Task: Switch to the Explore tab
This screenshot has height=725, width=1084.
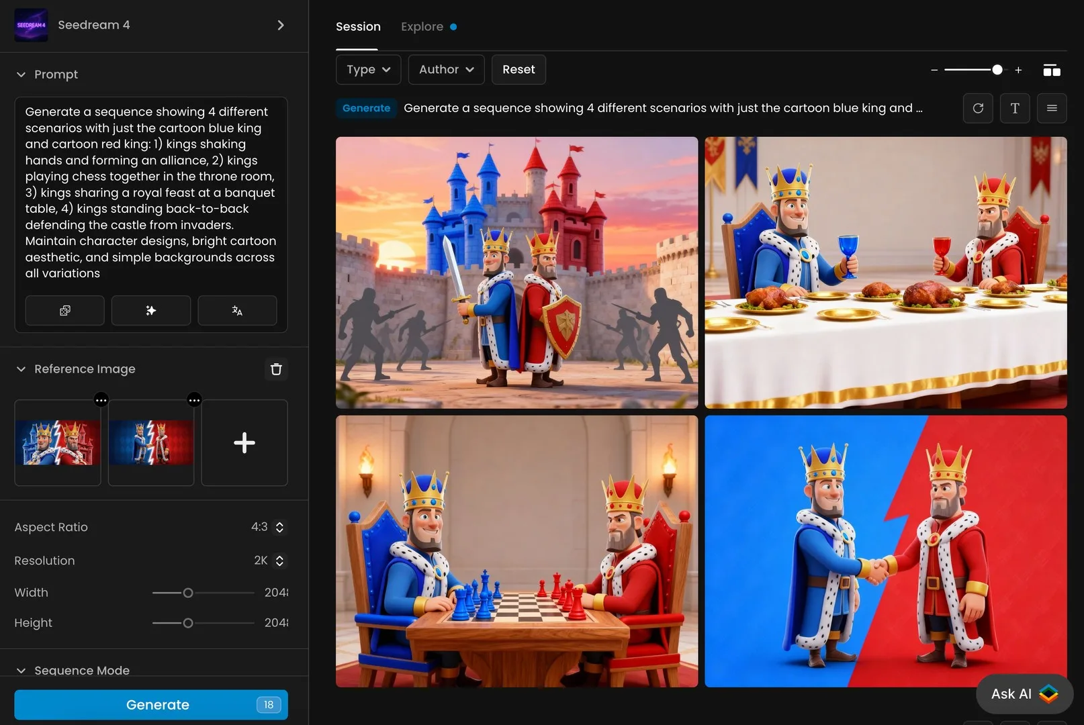Action: click(x=422, y=26)
